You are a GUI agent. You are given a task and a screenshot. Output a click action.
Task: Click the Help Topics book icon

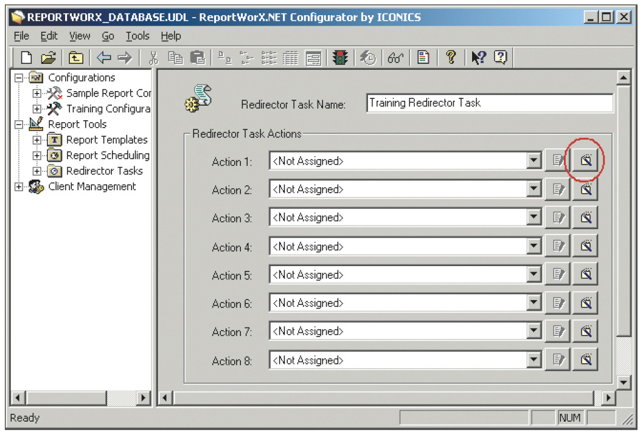point(500,58)
